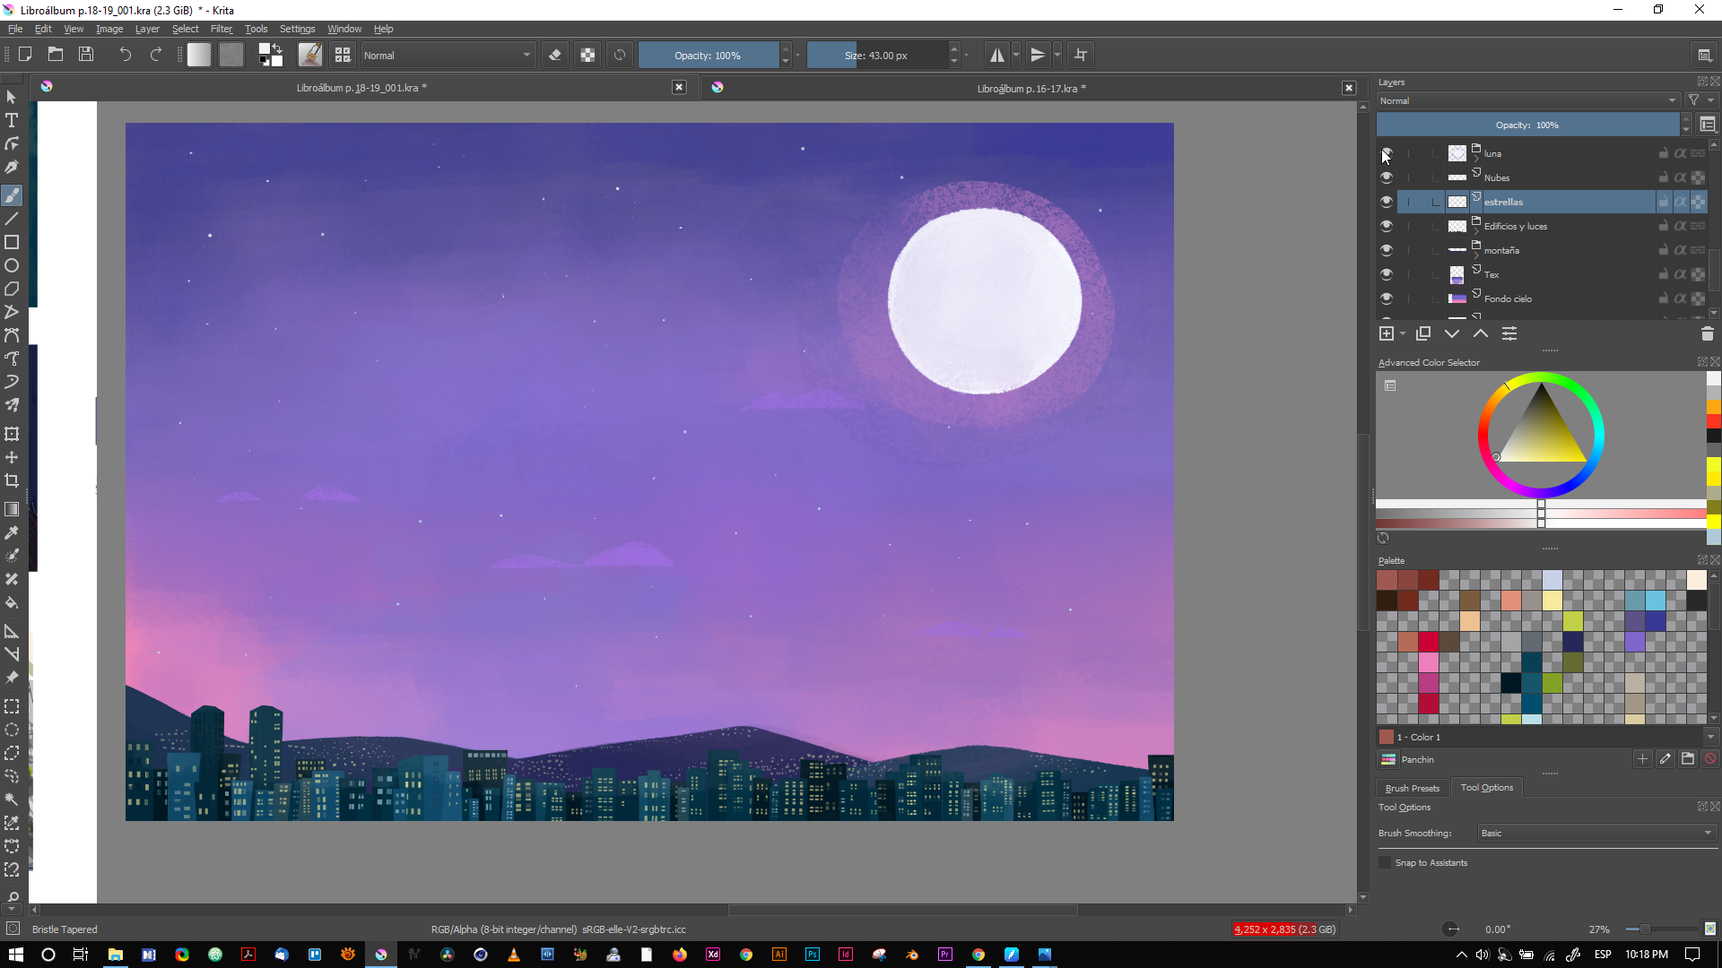
Task: Hide the luna layer
Action: tap(1387, 153)
